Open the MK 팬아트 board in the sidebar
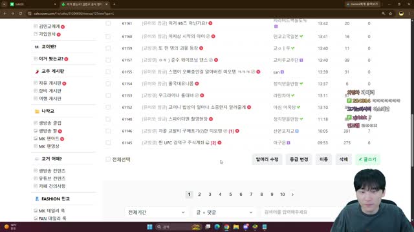Image resolution: width=414 pixels, height=232 pixels. pyautogui.click(x=49, y=139)
